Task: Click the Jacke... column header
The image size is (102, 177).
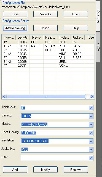Action: pos(78,37)
